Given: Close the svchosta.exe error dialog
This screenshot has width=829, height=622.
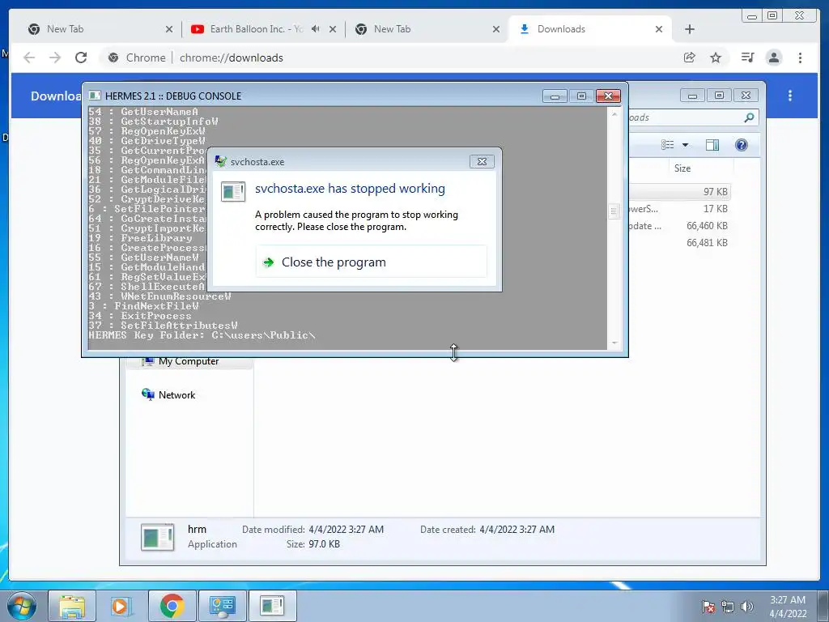Looking at the screenshot, I should coord(482,161).
